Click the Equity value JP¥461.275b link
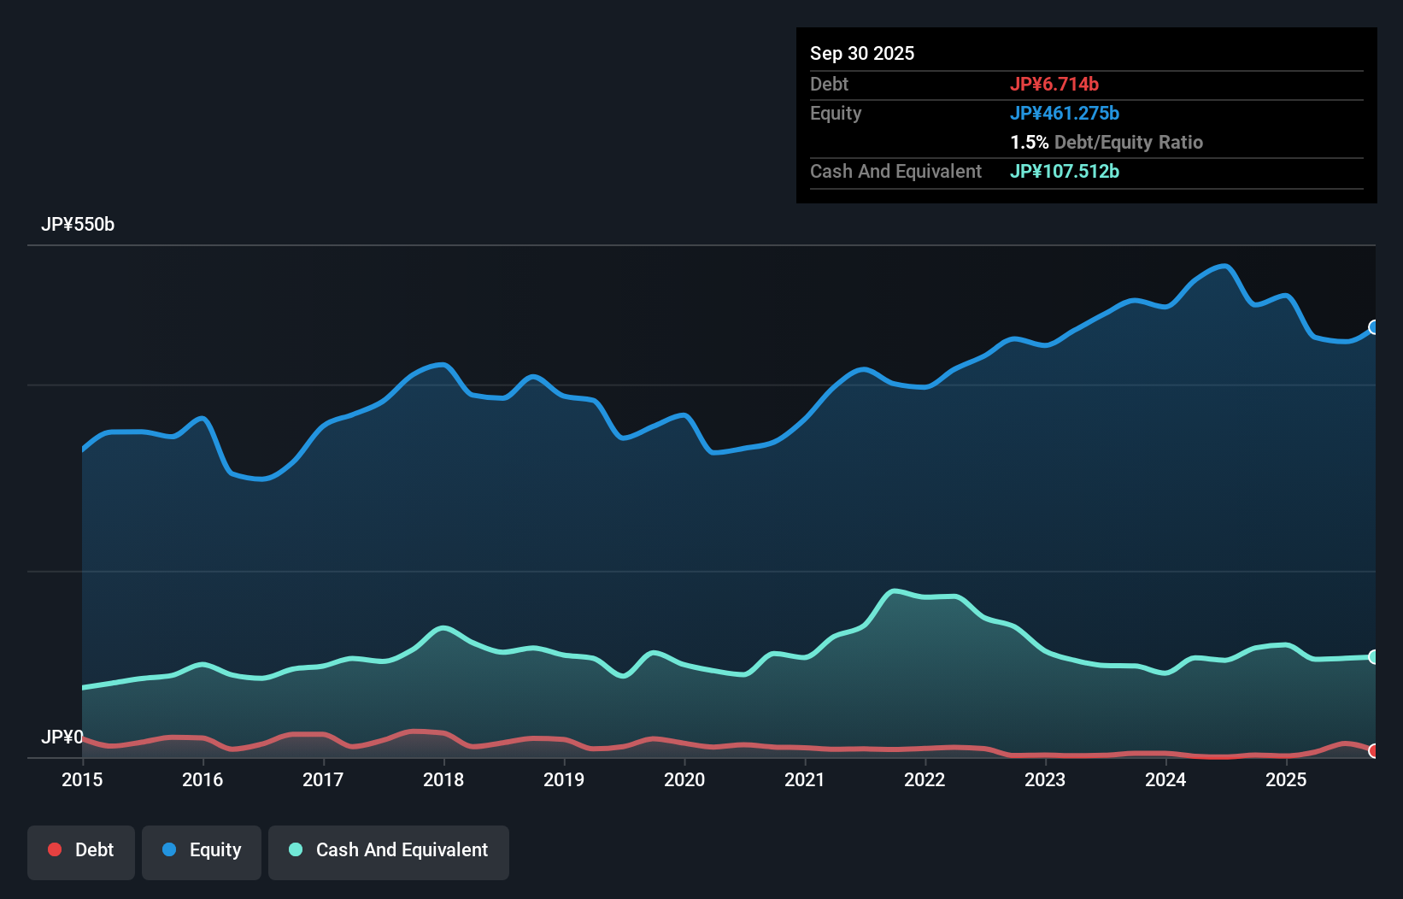The height and width of the screenshot is (899, 1403). click(x=1065, y=113)
